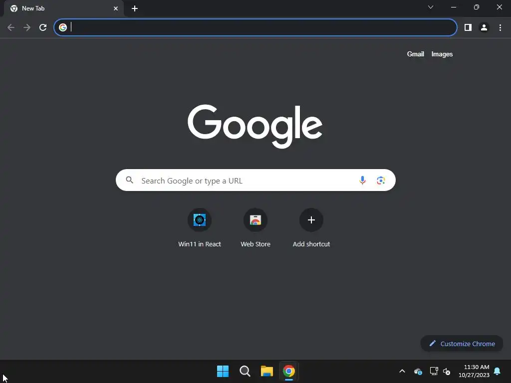The width and height of the screenshot is (511, 383).
Task: Click the browser back arrow
Action: pyautogui.click(x=11, y=27)
